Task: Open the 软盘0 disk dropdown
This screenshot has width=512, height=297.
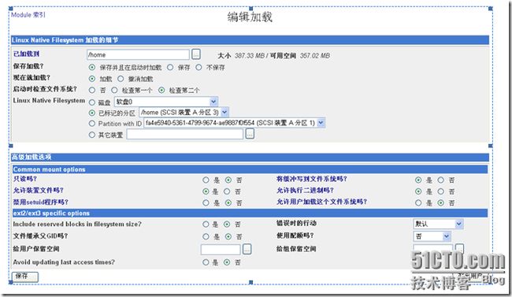Action: (166, 102)
